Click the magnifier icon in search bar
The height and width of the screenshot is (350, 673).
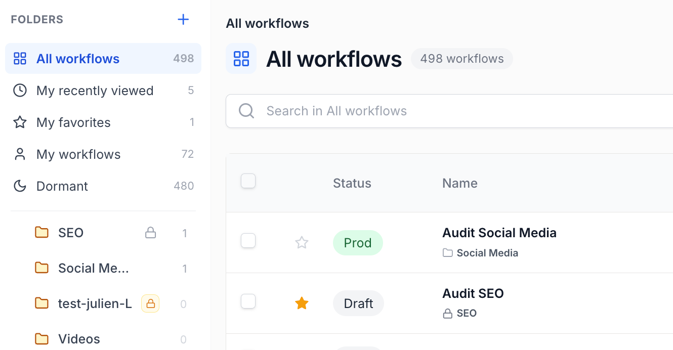click(x=246, y=111)
